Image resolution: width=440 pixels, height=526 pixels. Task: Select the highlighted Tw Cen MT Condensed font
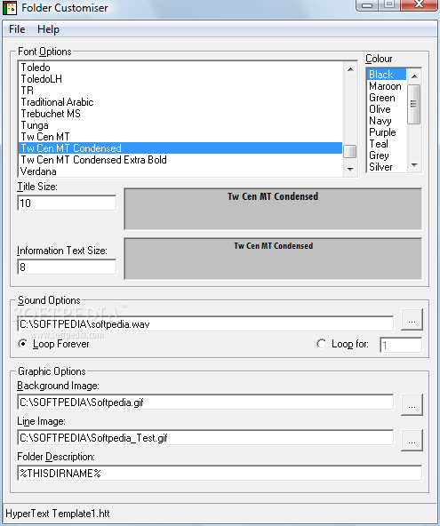click(180, 147)
